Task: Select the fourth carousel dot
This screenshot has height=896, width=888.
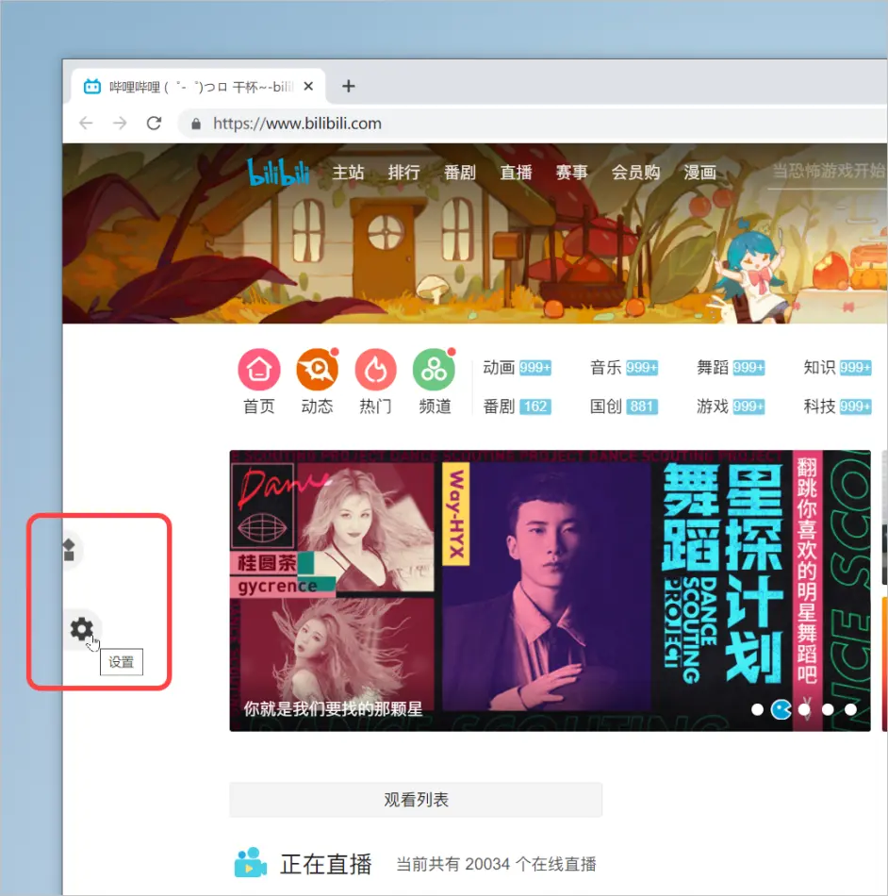Action: (828, 709)
